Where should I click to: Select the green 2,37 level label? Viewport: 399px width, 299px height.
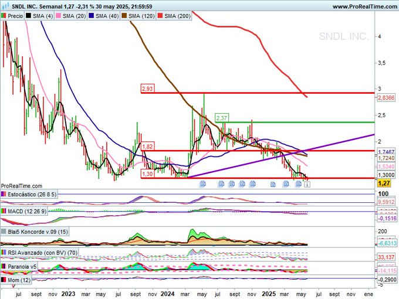[222, 118]
